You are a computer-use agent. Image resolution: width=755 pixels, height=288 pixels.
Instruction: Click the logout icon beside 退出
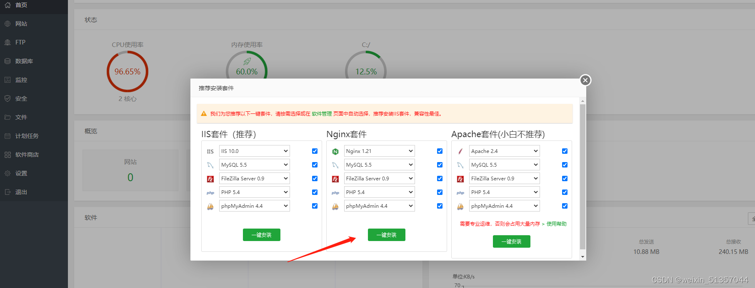click(7, 192)
